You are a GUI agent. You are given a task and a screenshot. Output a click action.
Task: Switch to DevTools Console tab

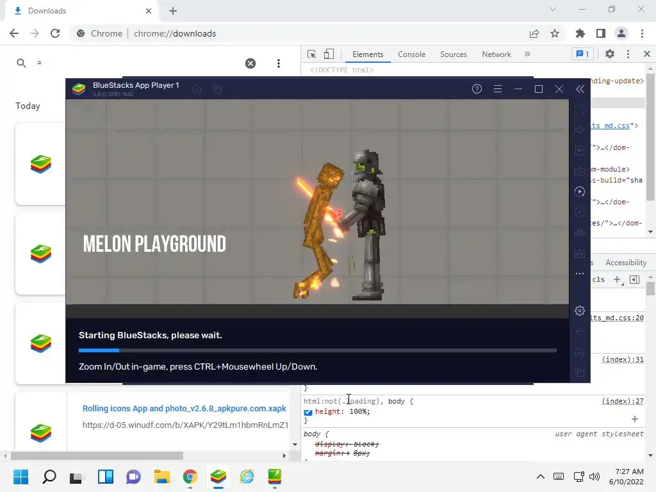click(412, 54)
